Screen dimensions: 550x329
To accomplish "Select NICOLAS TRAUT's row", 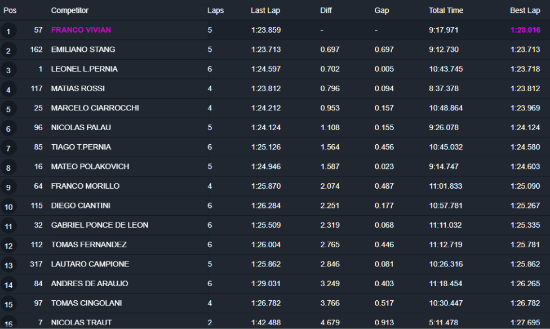I will (x=81, y=323).
